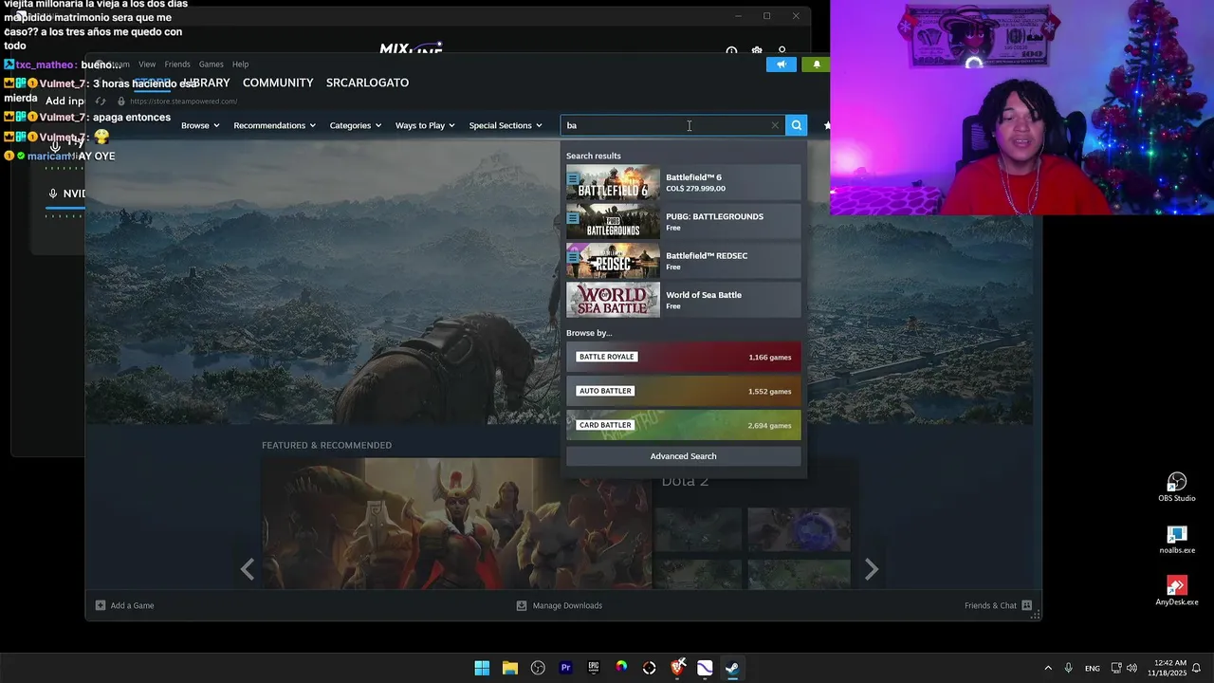Select Battlefield REDSEC search result
1214x683 pixels.
pyautogui.click(x=684, y=261)
